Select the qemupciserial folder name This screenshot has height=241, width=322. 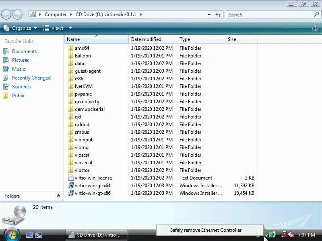click(x=90, y=109)
